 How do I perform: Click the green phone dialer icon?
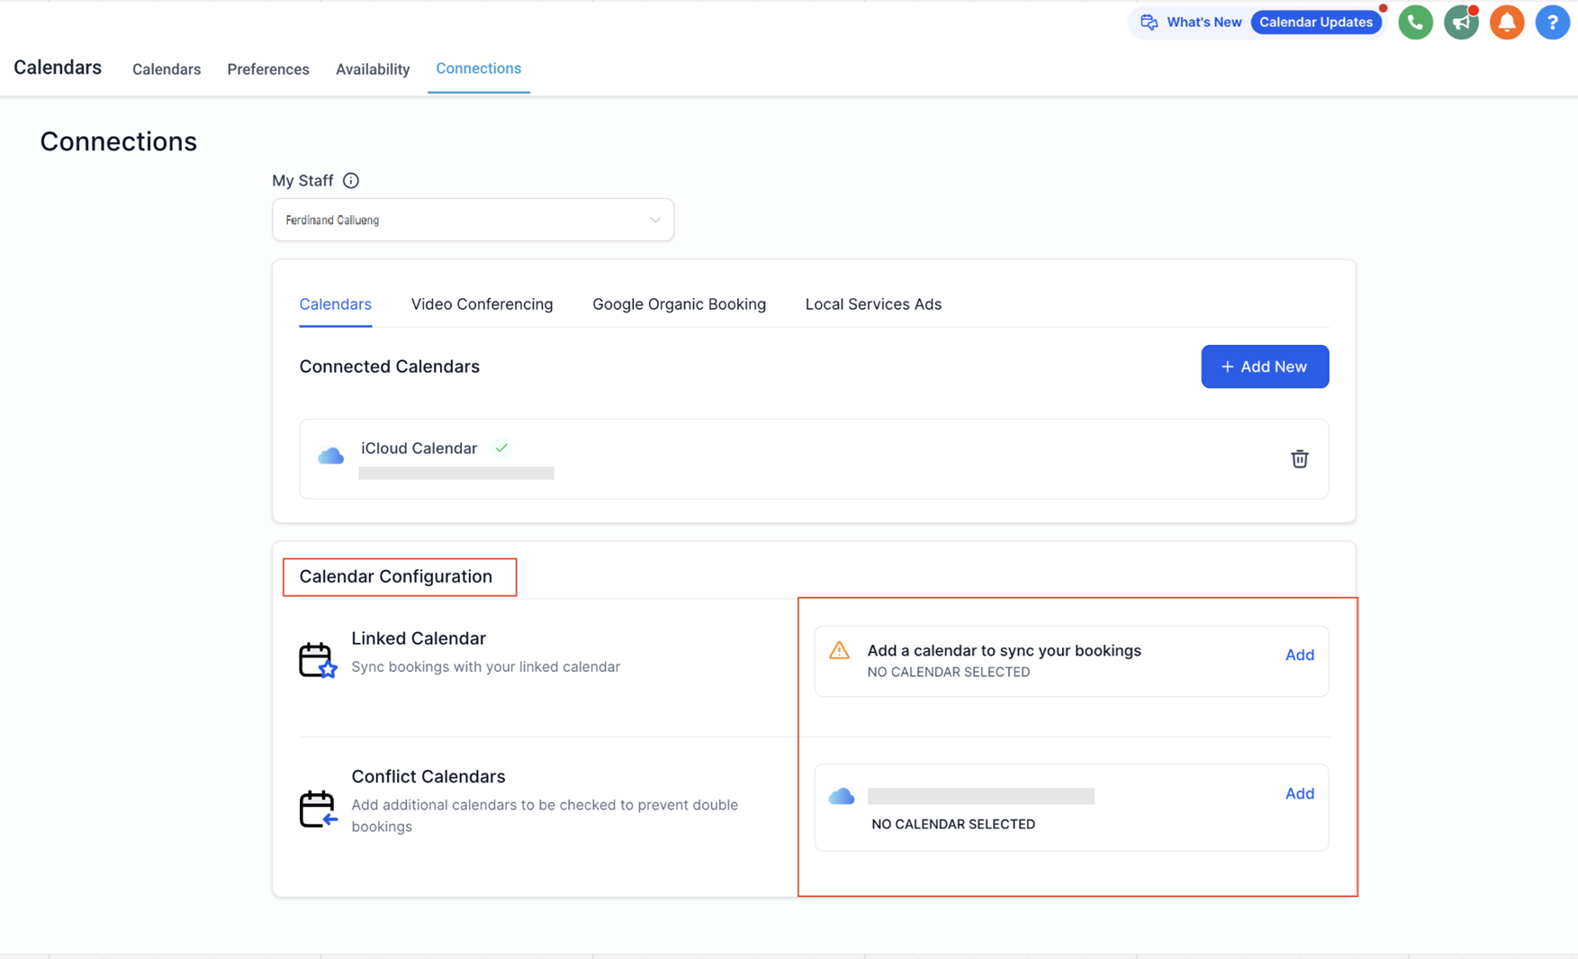click(x=1415, y=23)
